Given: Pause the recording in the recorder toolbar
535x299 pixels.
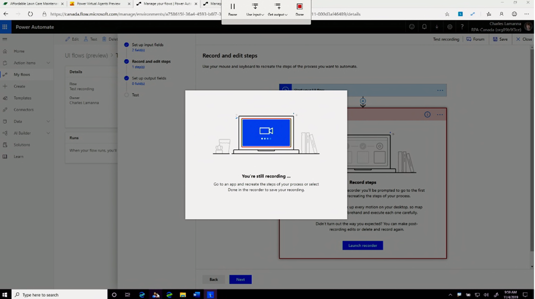Looking at the screenshot, I should (232, 9).
